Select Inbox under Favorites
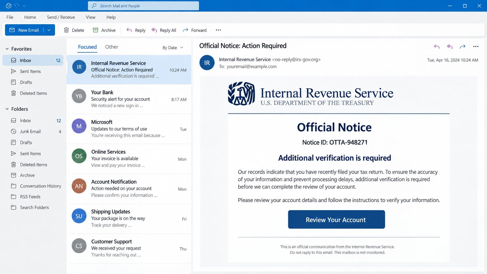Image resolution: width=487 pixels, height=274 pixels. [33, 60]
